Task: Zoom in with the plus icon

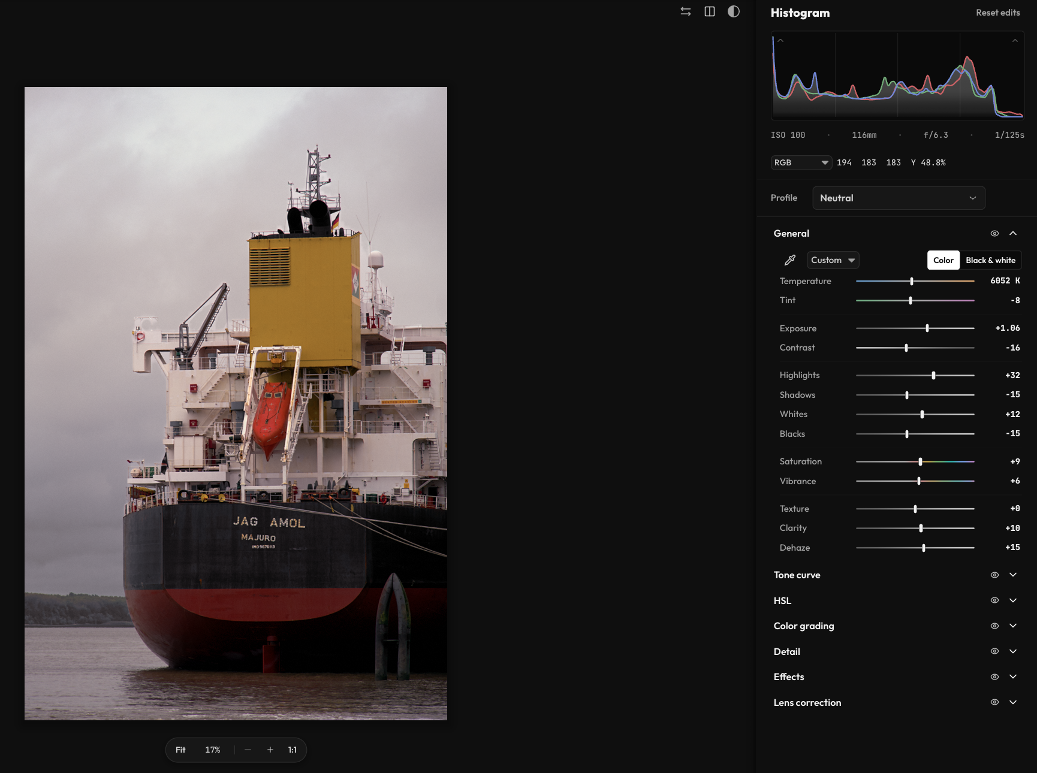Action: point(270,750)
